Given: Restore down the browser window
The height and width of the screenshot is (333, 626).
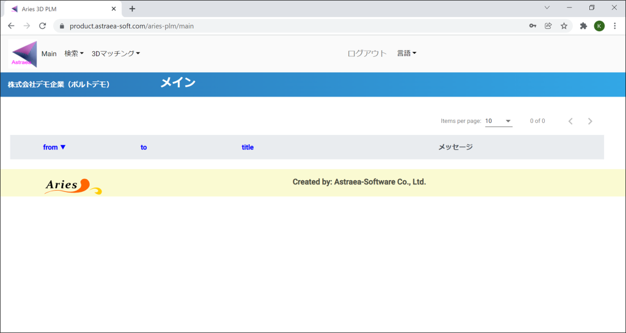Looking at the screenshot, I should [592, 7].
